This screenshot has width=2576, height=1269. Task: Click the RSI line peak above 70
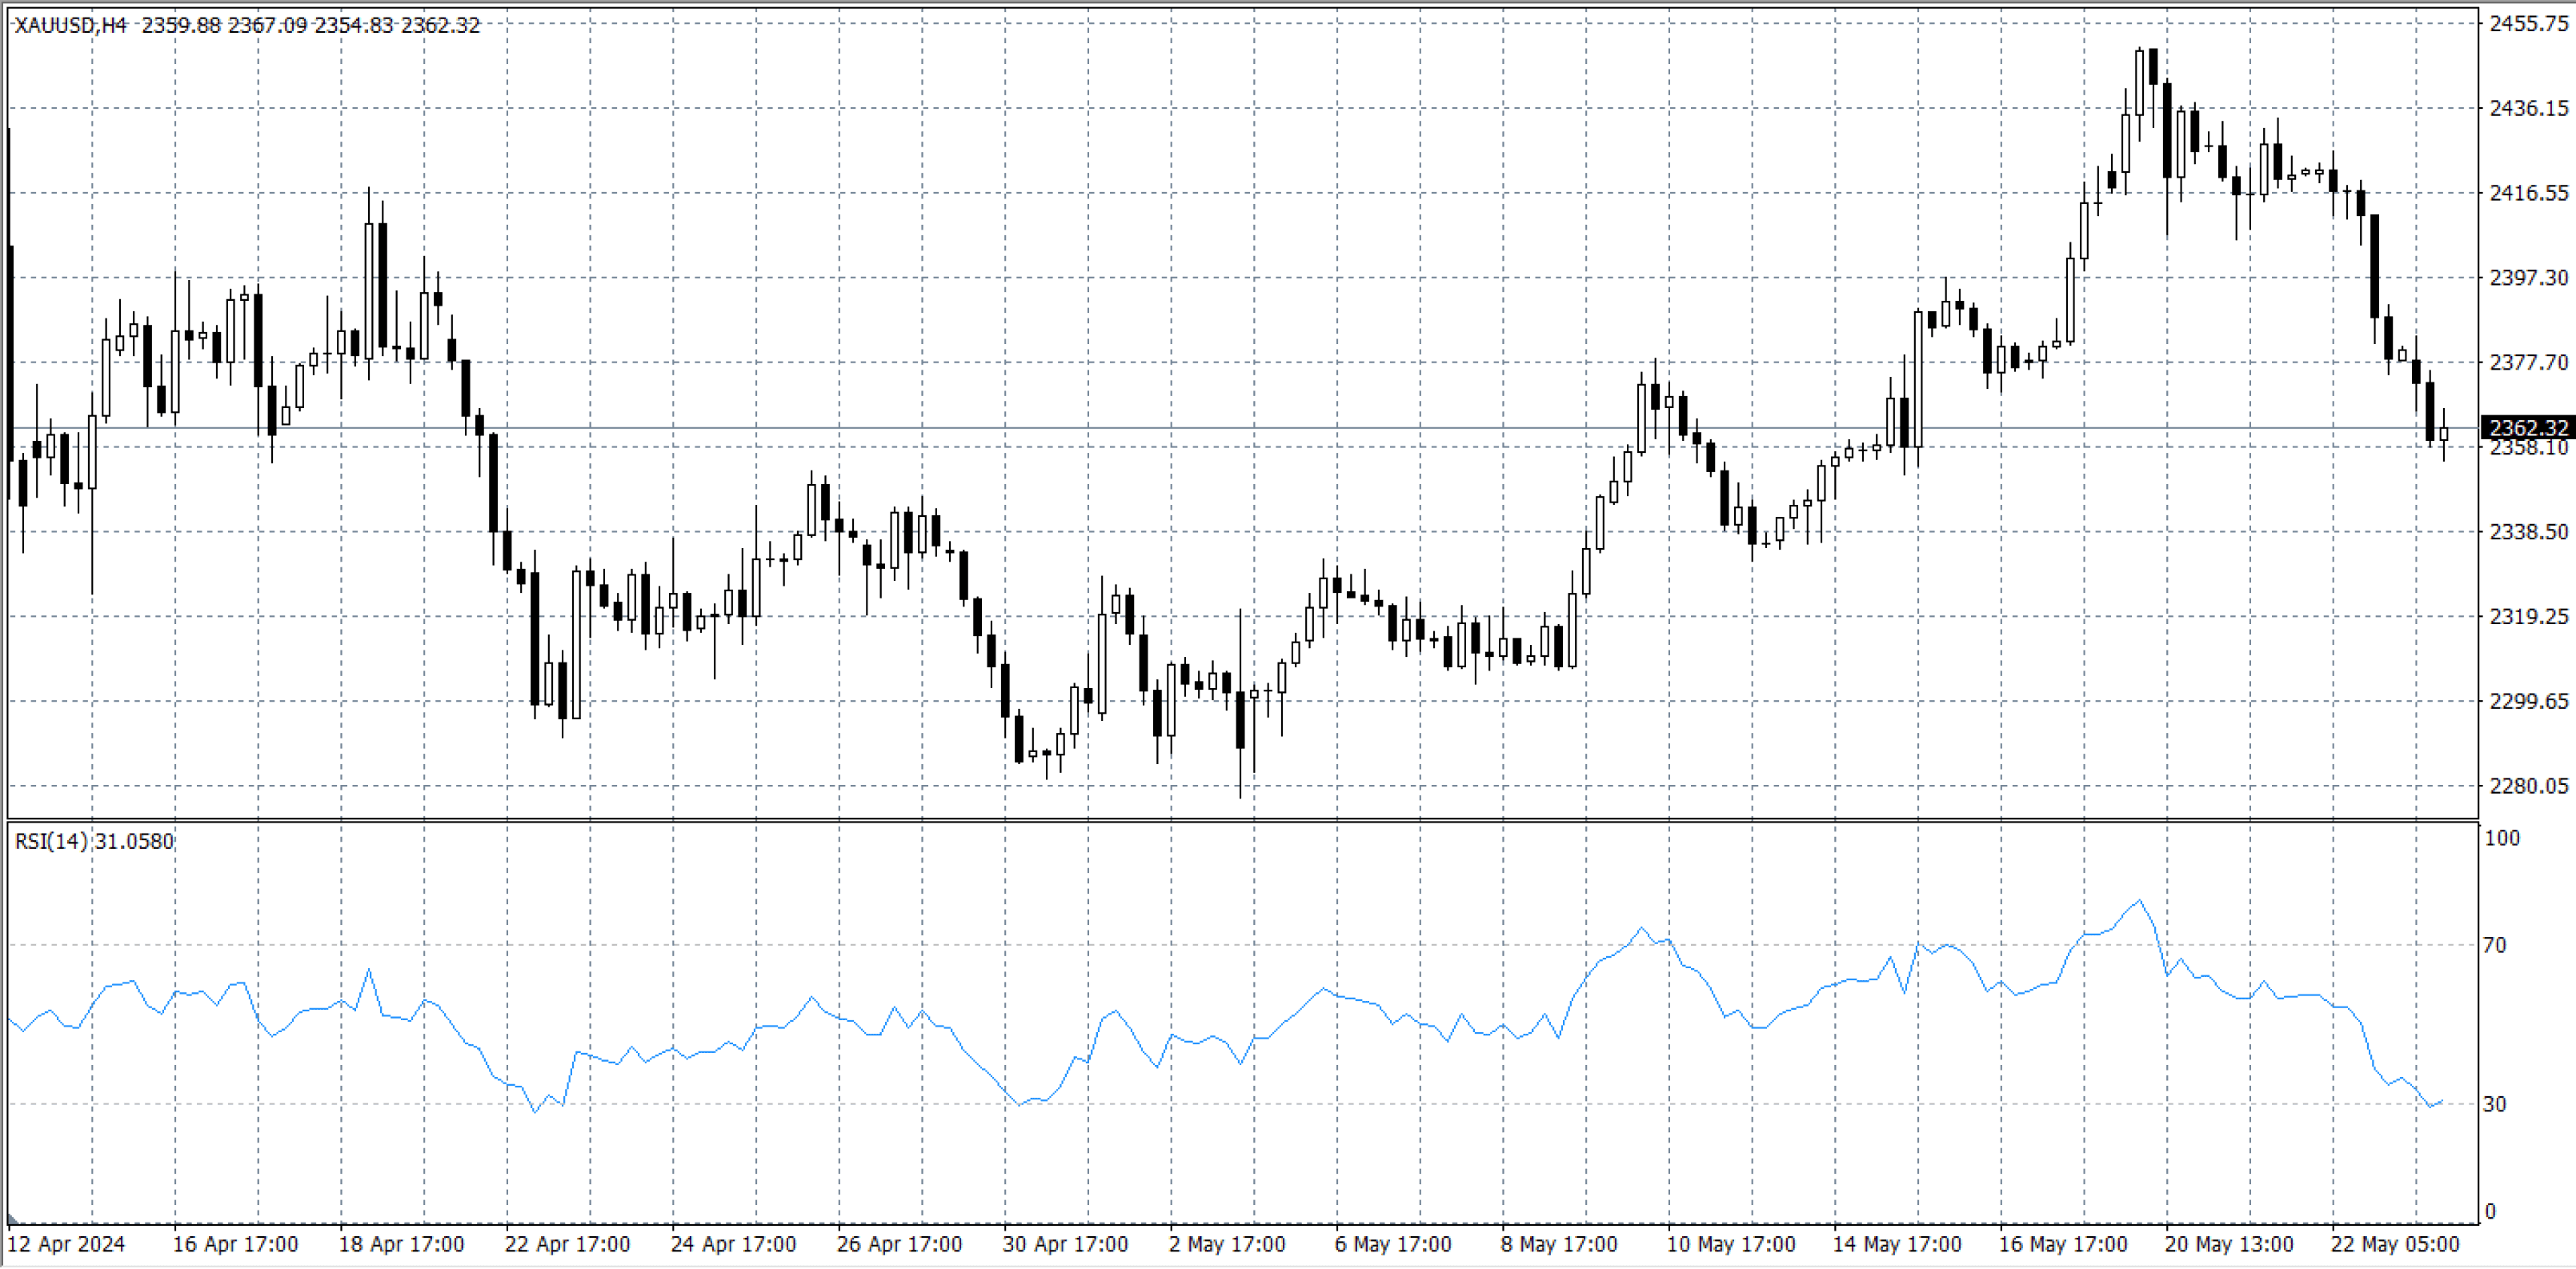point(2139,901)
